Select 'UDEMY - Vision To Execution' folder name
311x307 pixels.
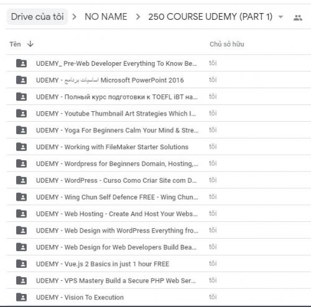tap(80, 297)
